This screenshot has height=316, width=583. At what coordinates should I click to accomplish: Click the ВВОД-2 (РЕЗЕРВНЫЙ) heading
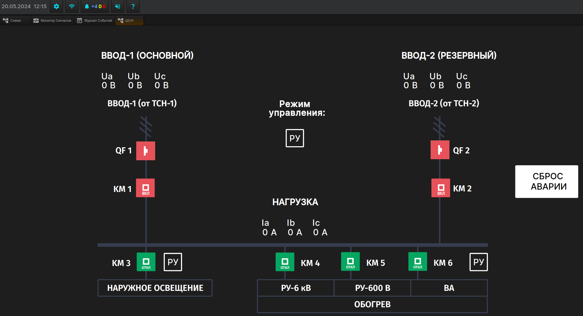tap(449, 56)
